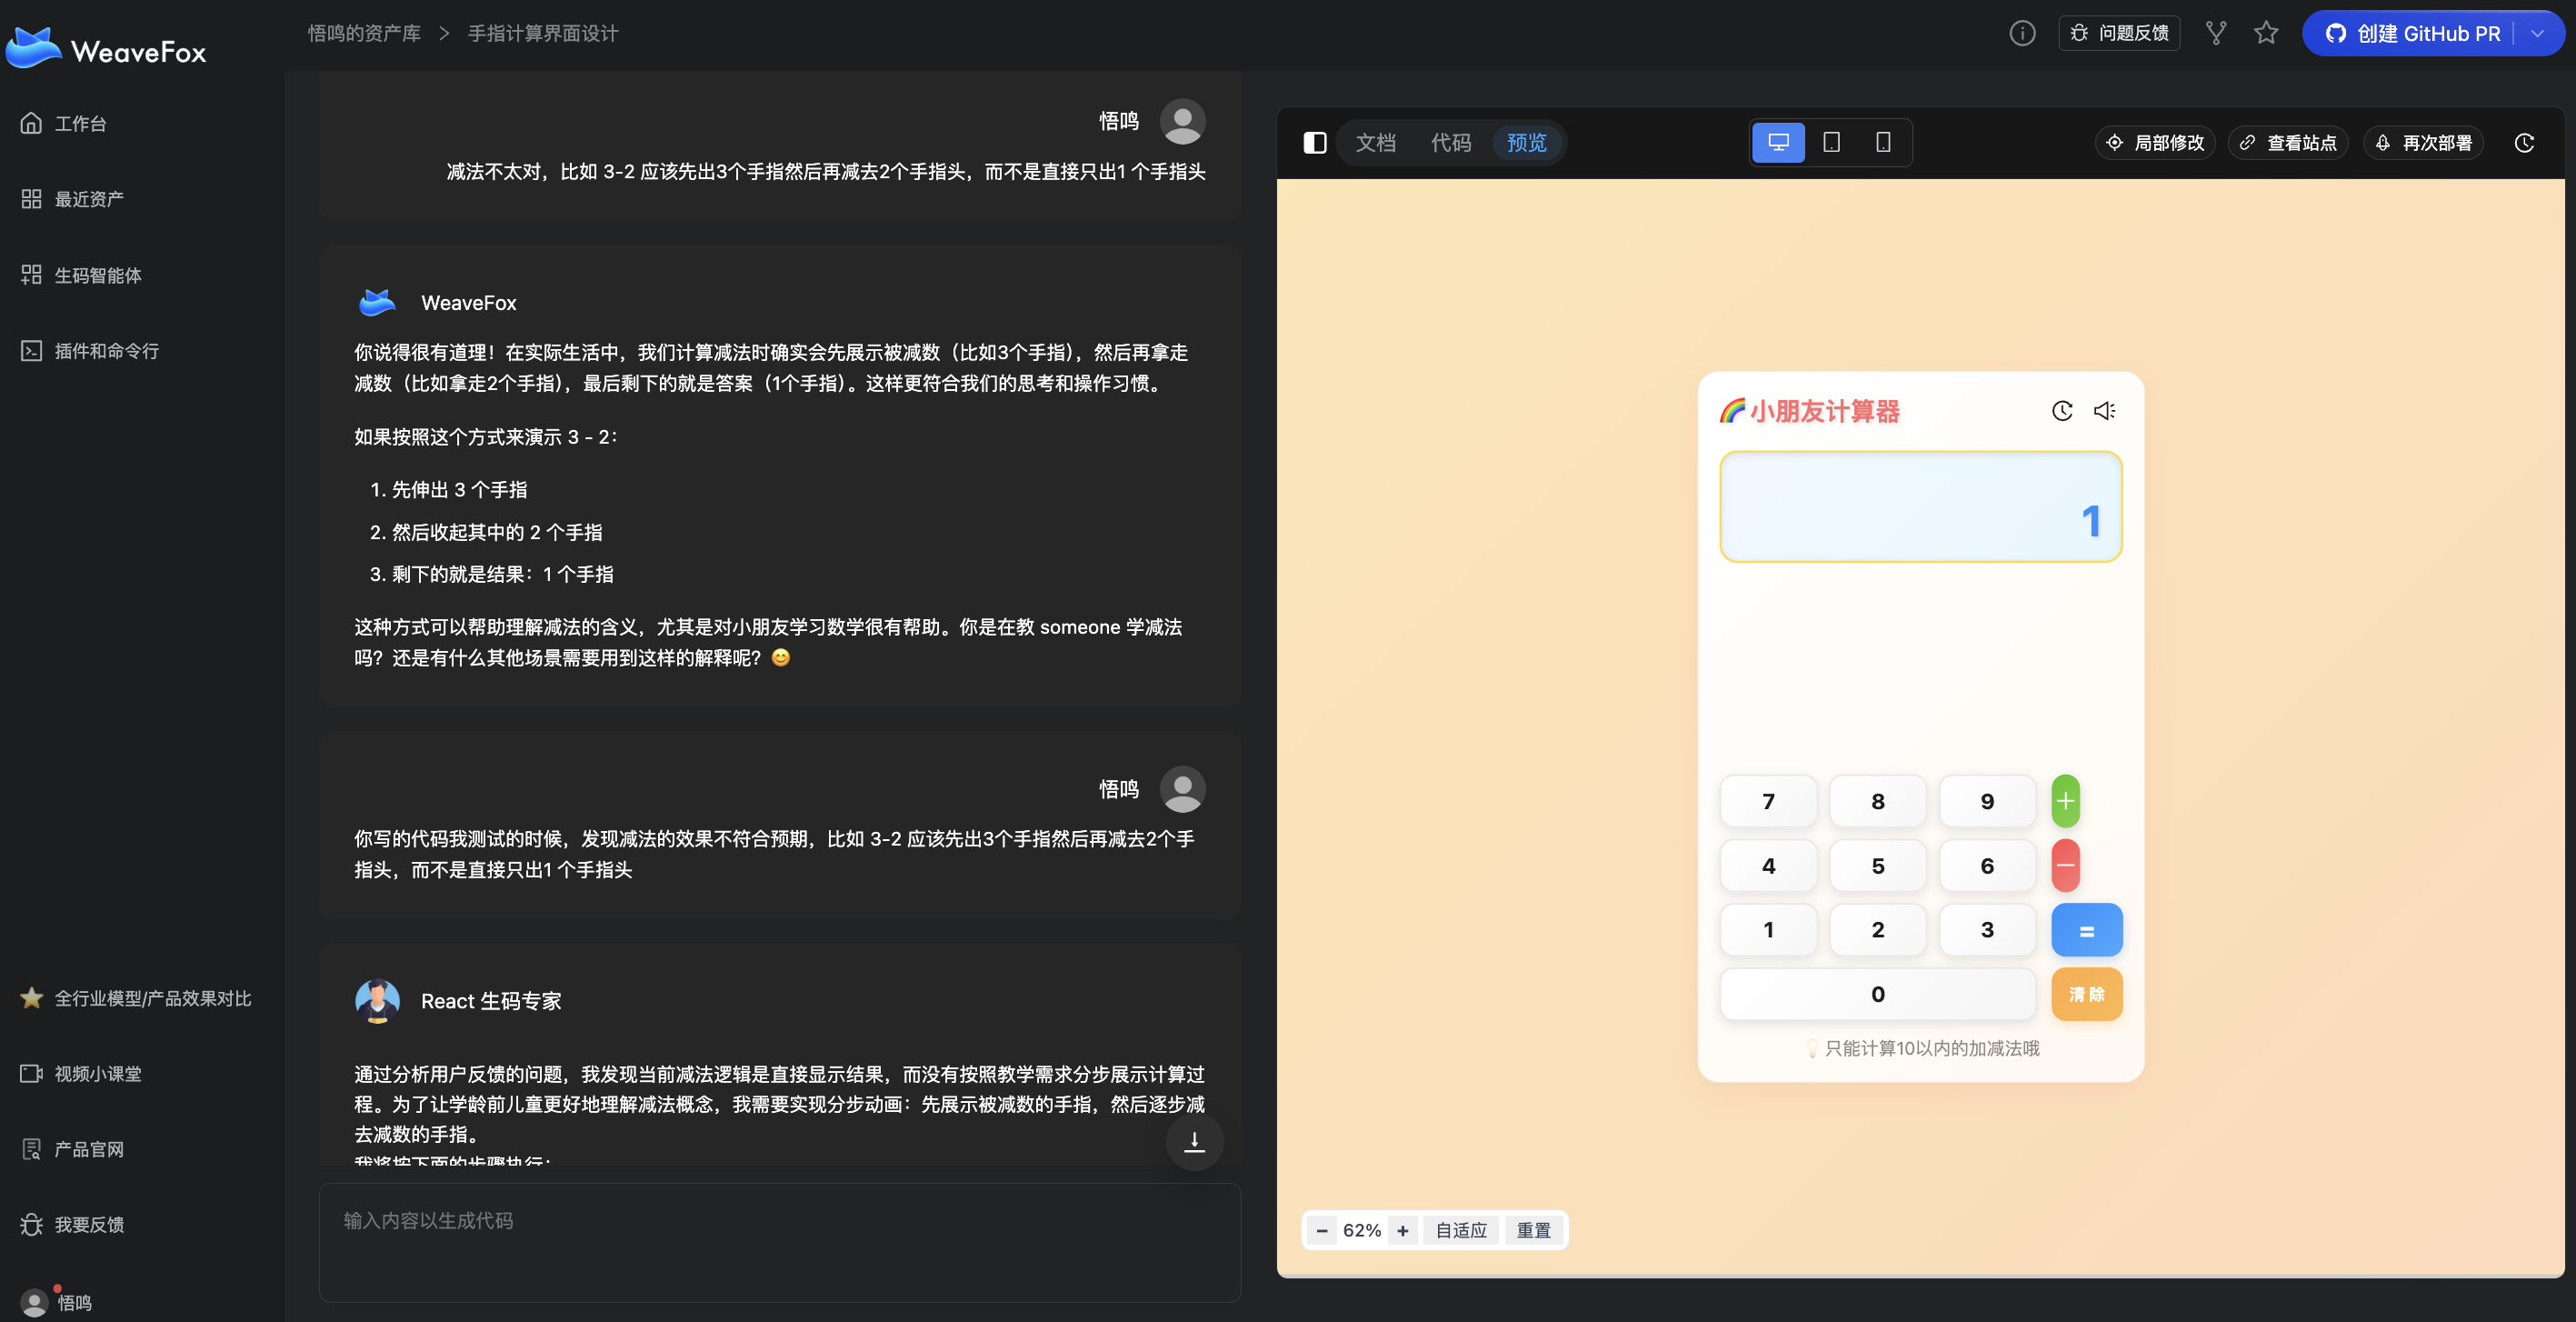Open version history icon in preview toolbar
This screenshot has height=1322, width=2576.
(2524, 143)
